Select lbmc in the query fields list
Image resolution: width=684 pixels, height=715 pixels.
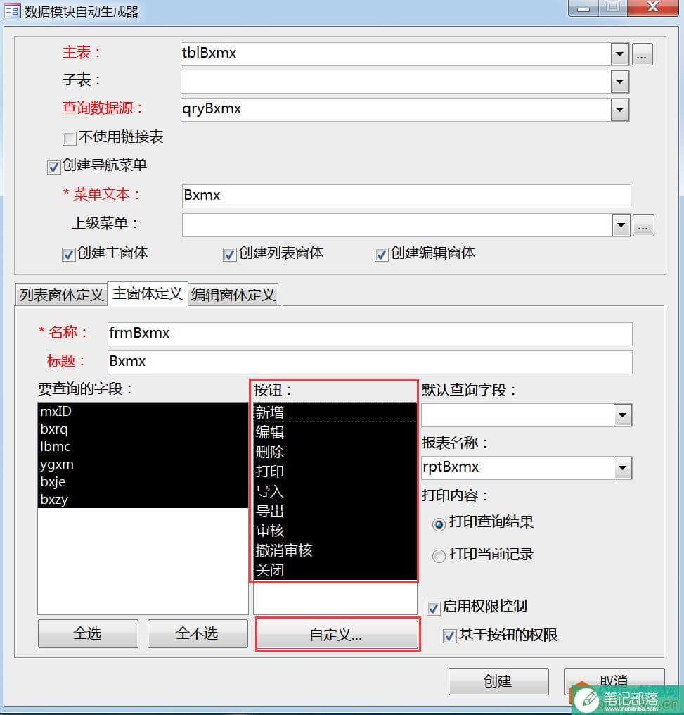click(x=143, y=446)
